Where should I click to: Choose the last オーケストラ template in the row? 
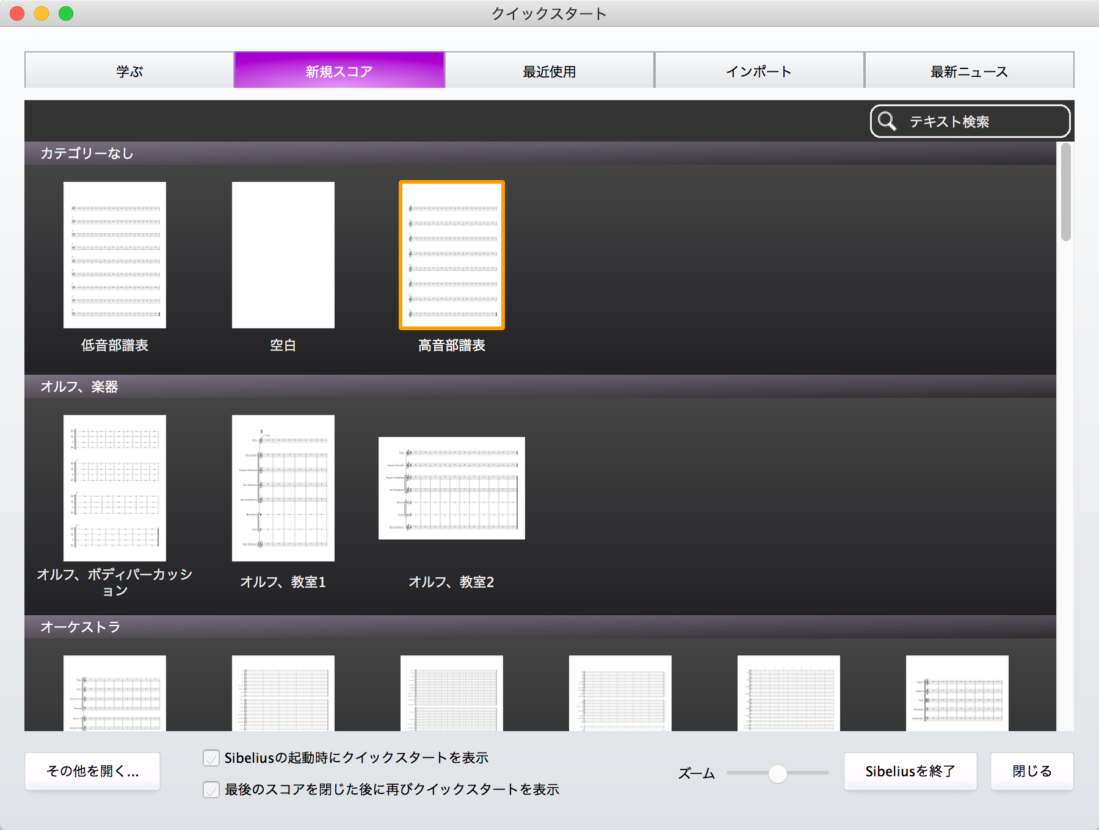[957, 693]
